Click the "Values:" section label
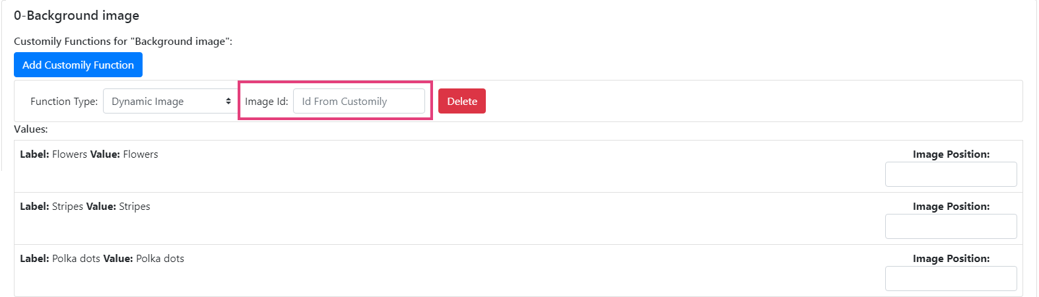Screen dimensions: 1039x297 31,129
